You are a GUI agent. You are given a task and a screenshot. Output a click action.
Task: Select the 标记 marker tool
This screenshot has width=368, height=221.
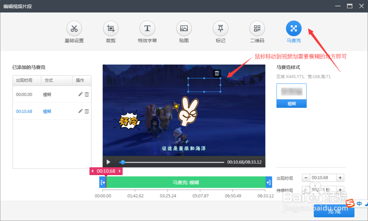pos(220,31)
